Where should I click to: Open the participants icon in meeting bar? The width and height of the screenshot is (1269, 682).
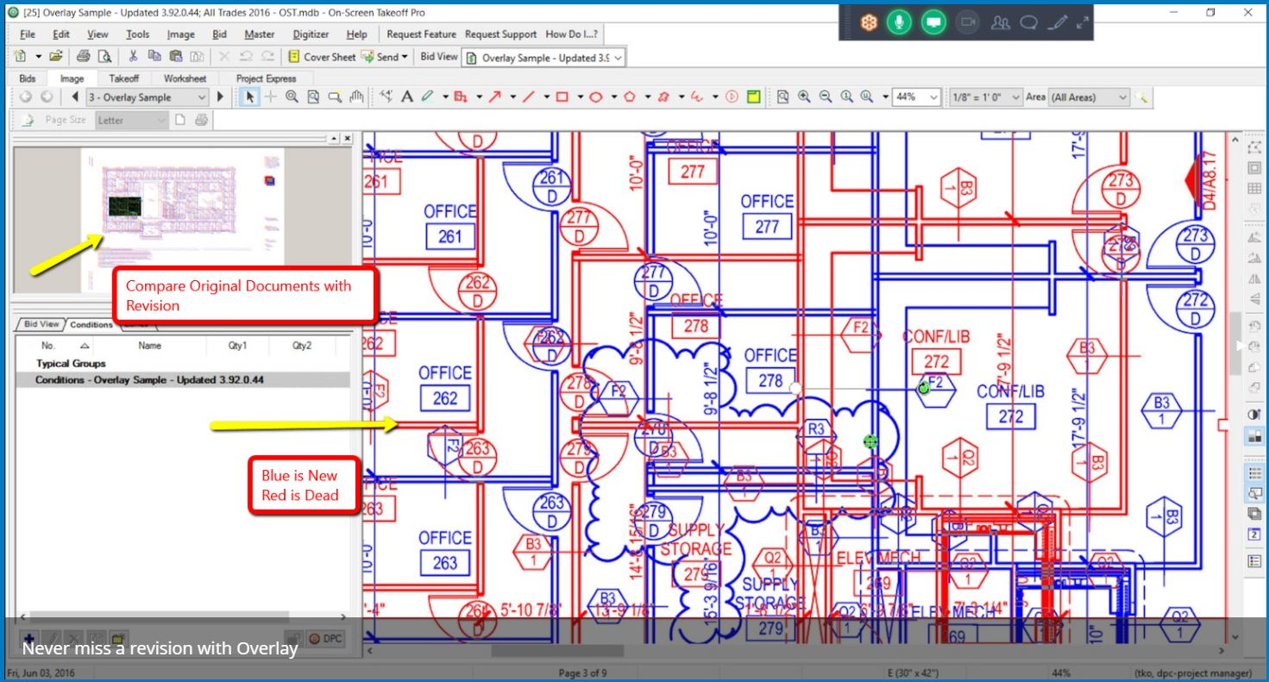click(1001, 22)
